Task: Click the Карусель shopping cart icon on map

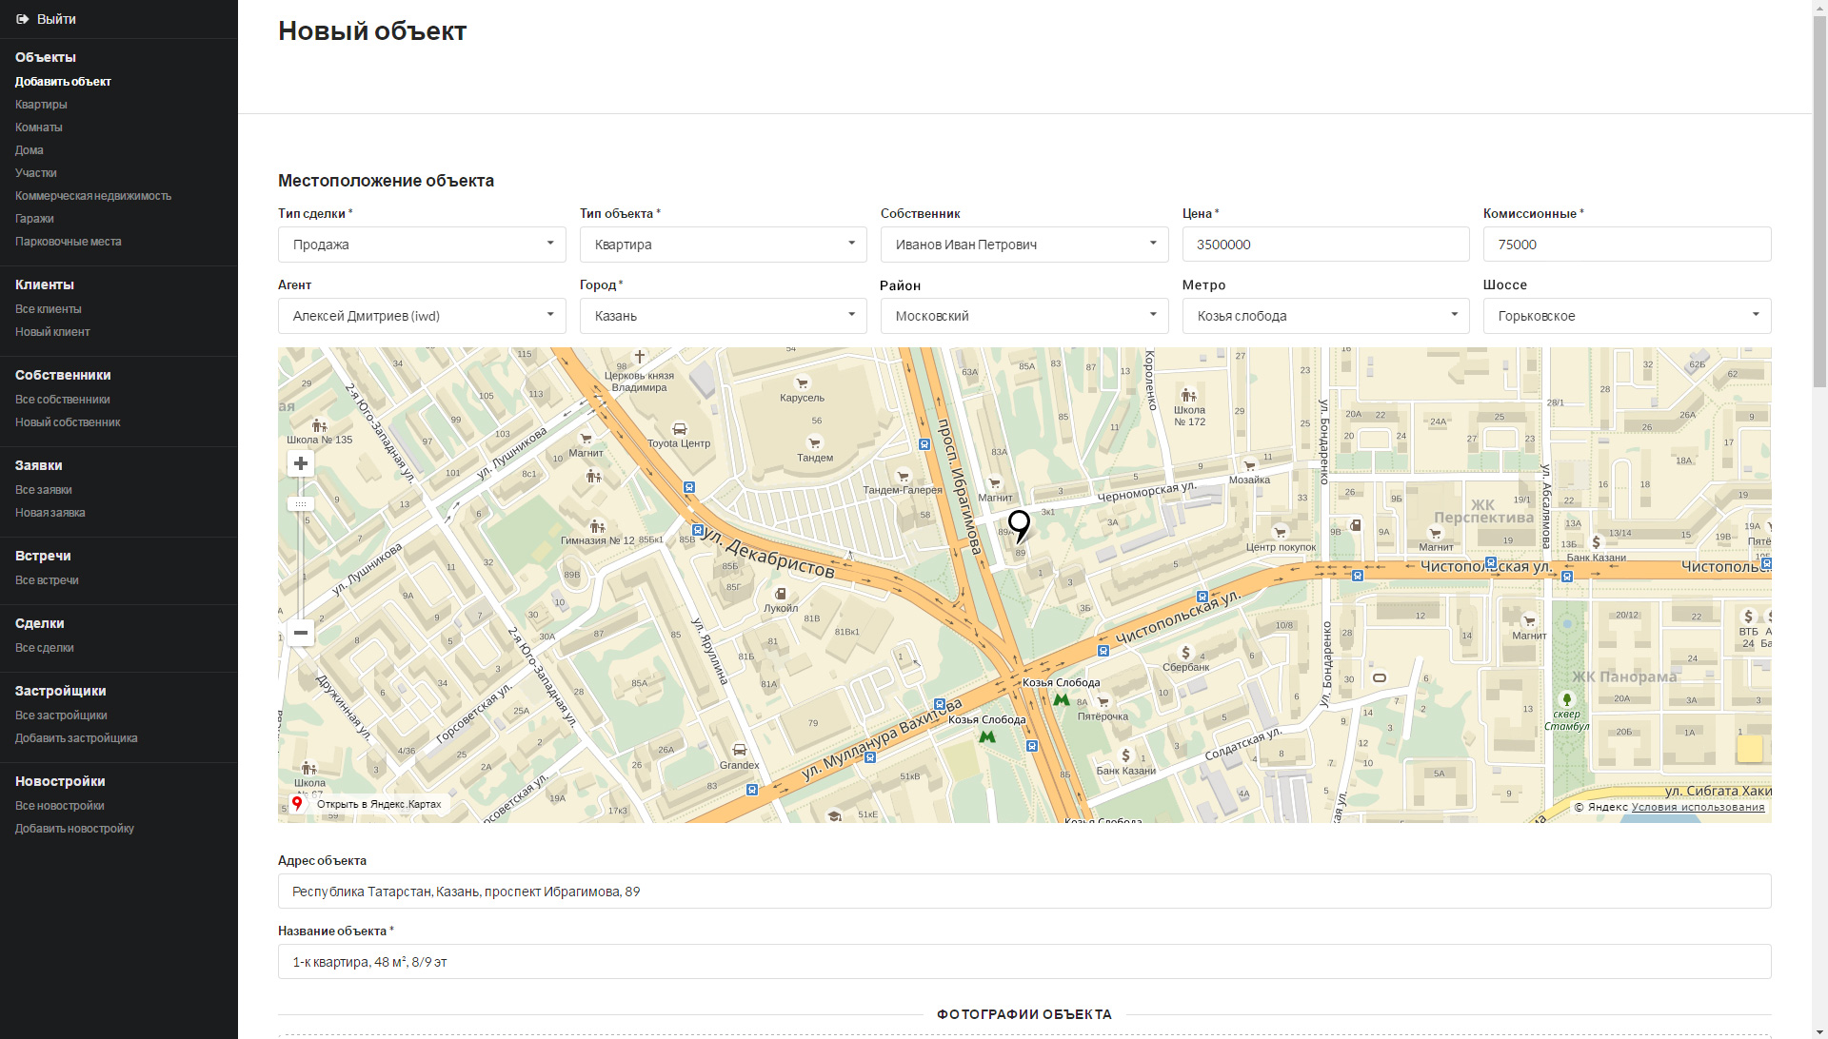Action: tap(802, 383)
